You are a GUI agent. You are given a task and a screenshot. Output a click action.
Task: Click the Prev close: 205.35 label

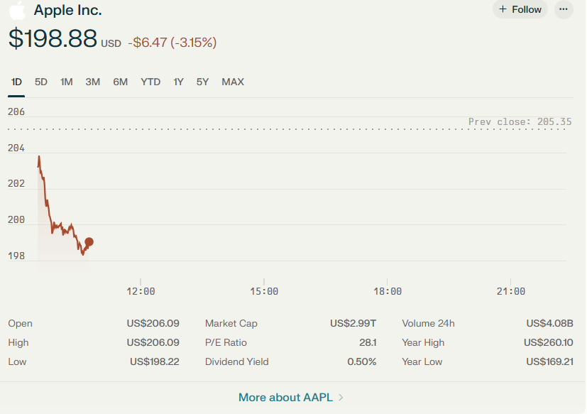(x=520, y=121)
